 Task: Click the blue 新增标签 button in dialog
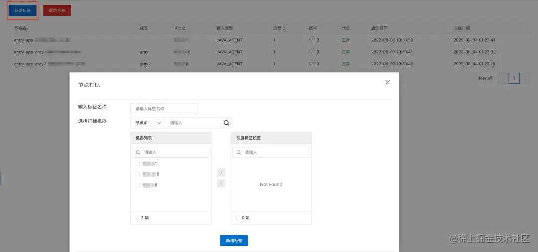pos(234,241)
